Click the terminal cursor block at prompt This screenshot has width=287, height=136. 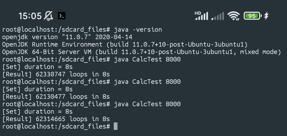click(116, 126)
